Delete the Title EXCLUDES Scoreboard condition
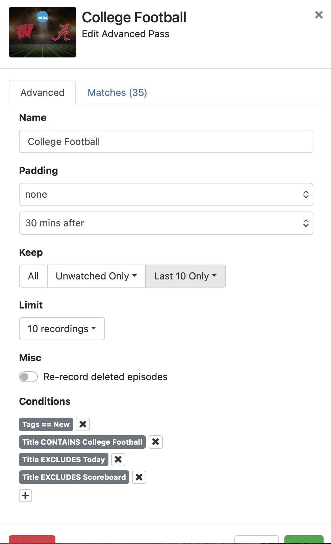This screenshot has height=544, width=331. tap(139, 477)
